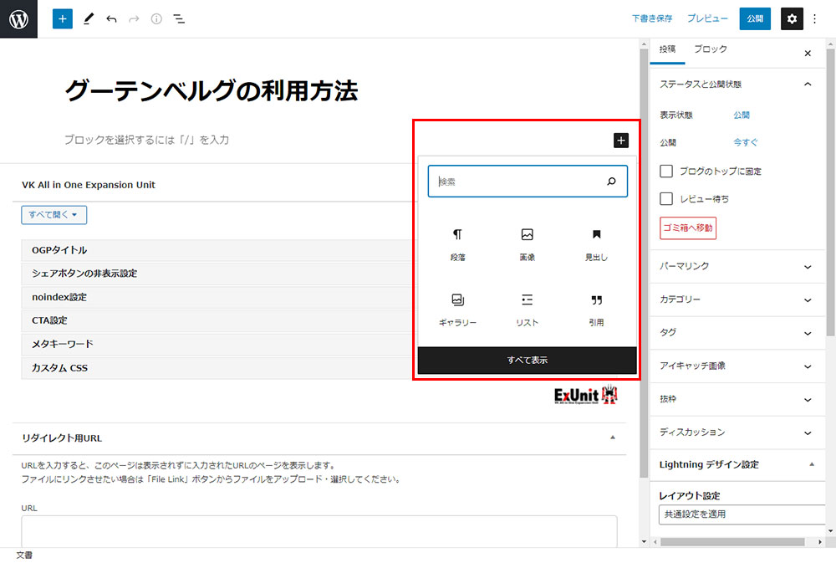Toggle the settings gear icon

(x=792, y=18)
